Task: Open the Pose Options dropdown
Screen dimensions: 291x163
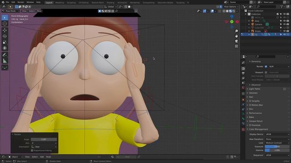Action: (x=231, y=7)
